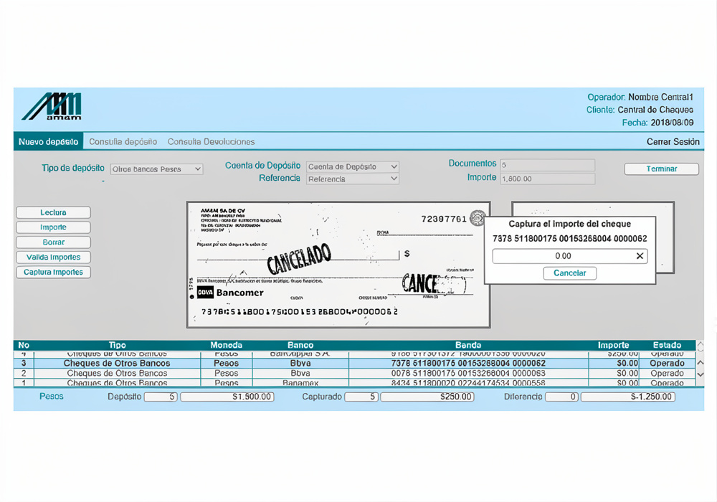Click the Depósito count field
This screenshot has height=502, width=717.
(161, 397)
